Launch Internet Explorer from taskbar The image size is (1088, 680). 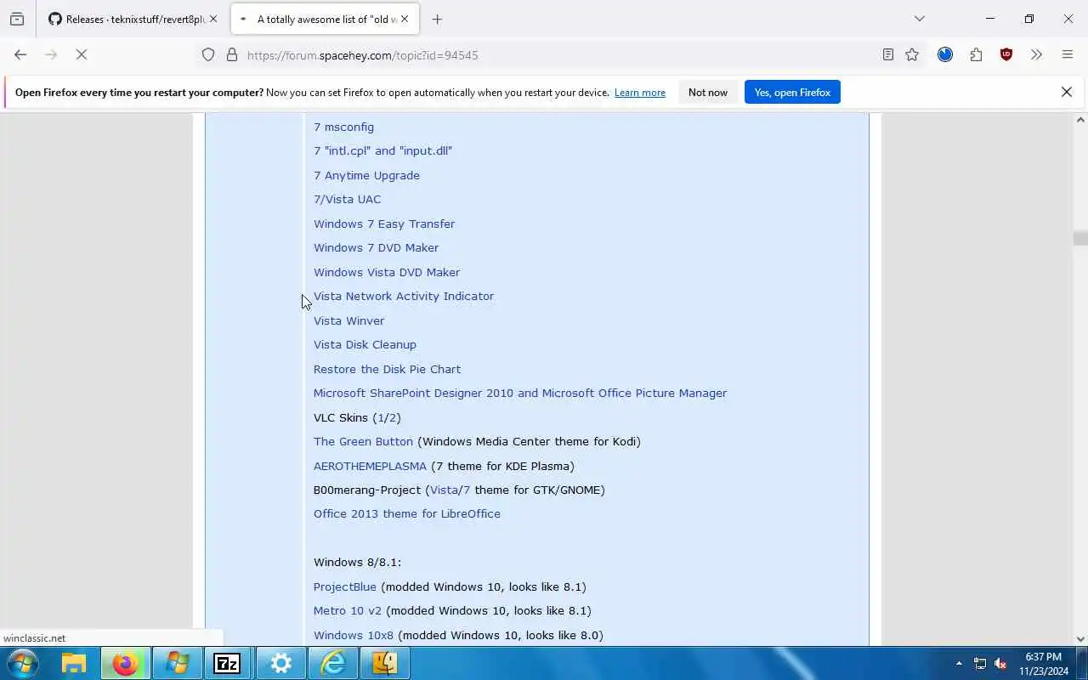tap(332, 663)
